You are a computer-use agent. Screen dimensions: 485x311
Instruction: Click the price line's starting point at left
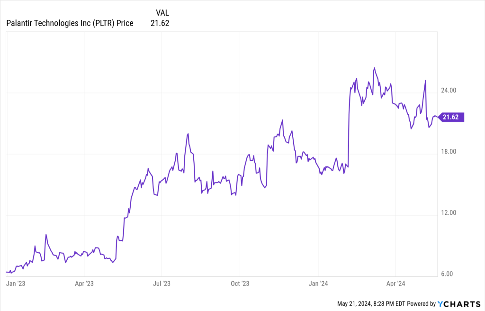click(x=7, y=272)
